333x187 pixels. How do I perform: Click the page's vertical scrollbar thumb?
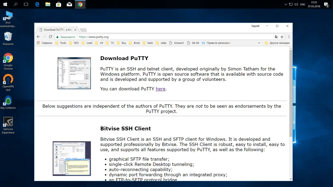point(290,93)
